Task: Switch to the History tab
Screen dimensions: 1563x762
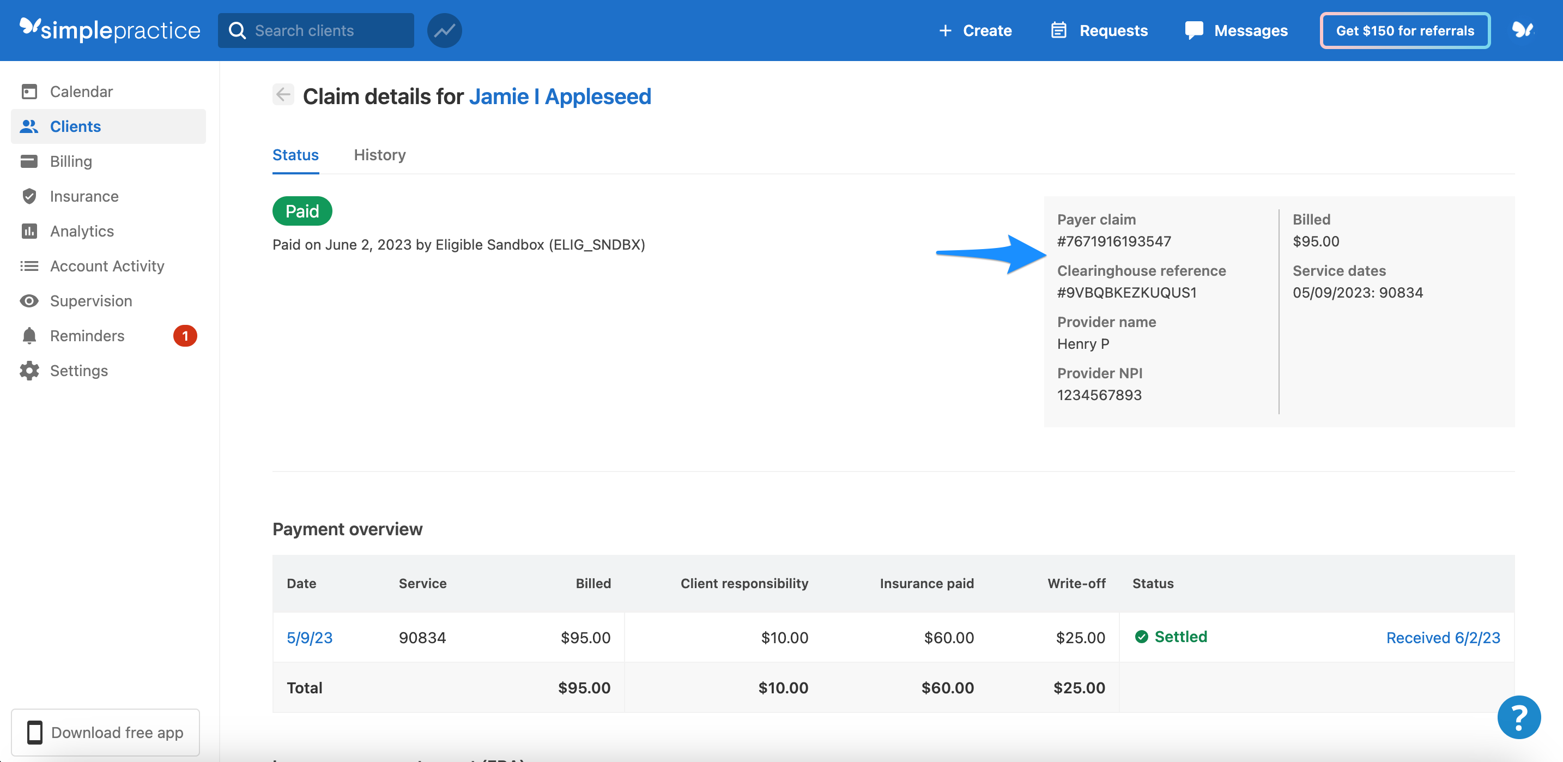Action: click(x=380, y=155)
